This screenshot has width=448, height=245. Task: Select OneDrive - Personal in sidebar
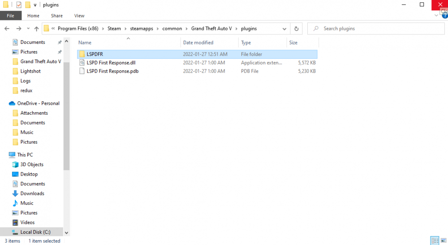pos(38,103)
